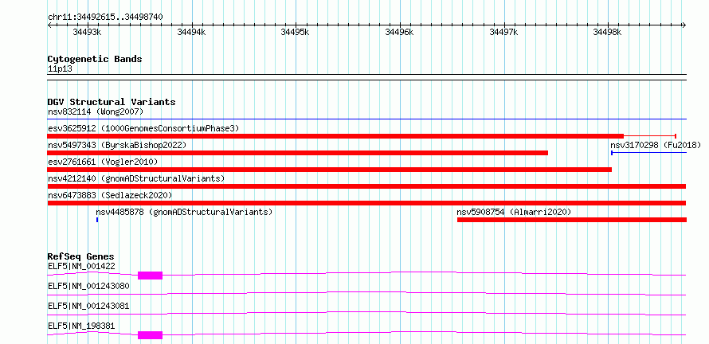
Task: Select the 34493k ruler tick label
Action: pos(88,32)
